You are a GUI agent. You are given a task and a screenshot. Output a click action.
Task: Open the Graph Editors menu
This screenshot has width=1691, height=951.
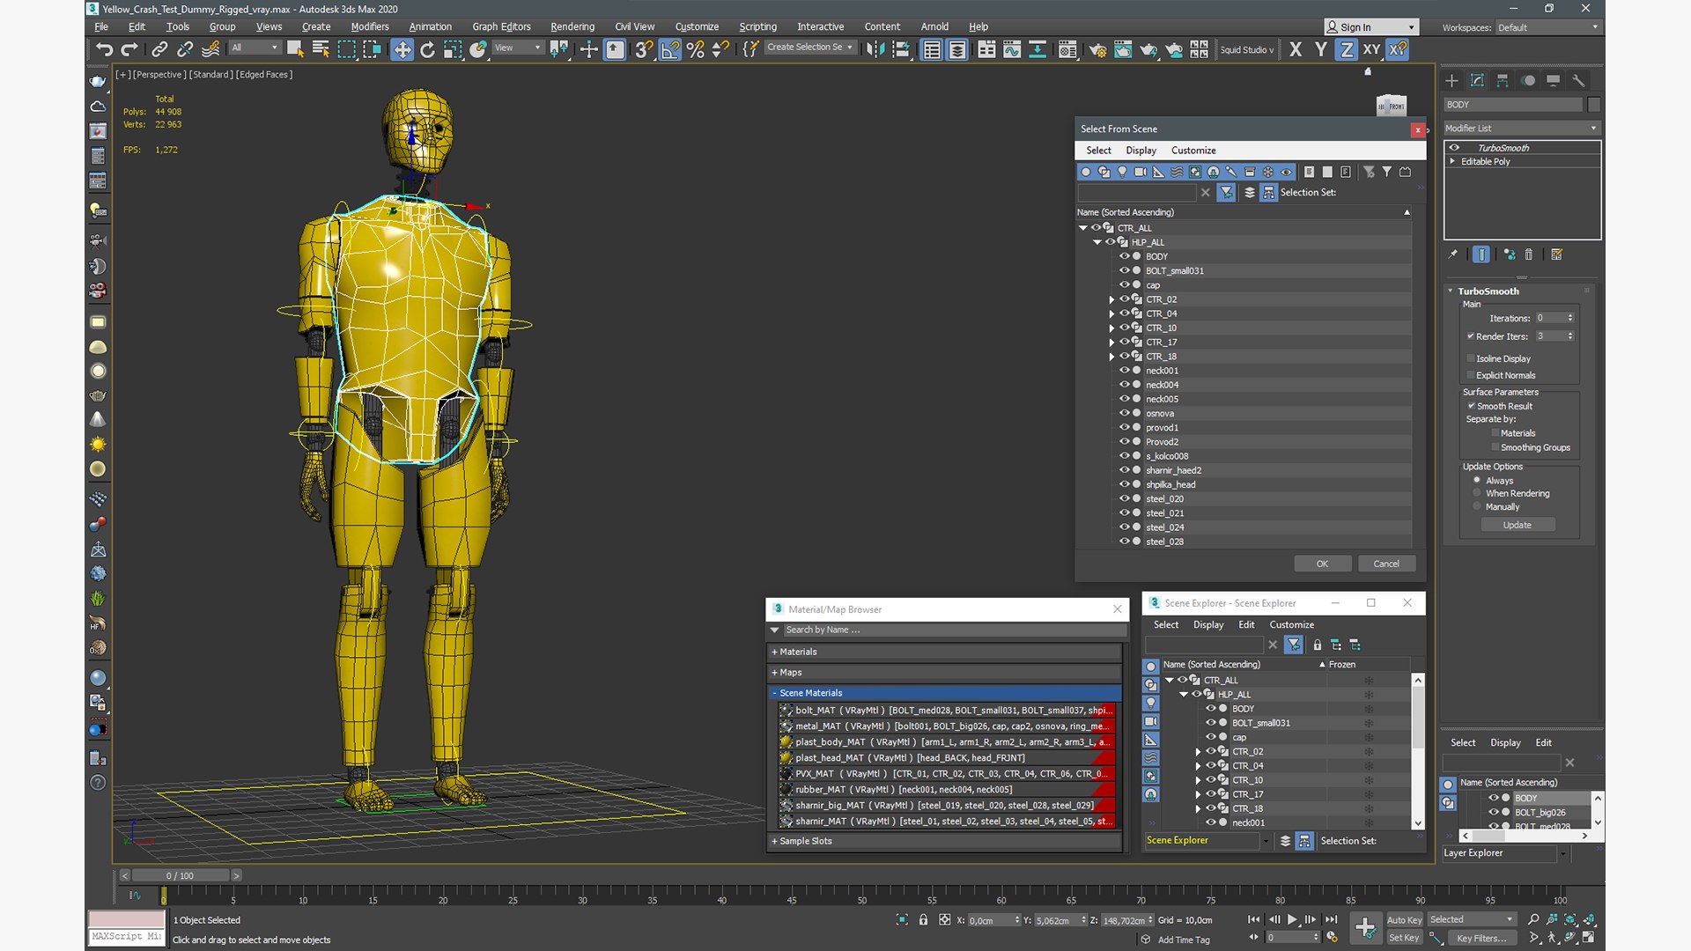tap(501, 26)
